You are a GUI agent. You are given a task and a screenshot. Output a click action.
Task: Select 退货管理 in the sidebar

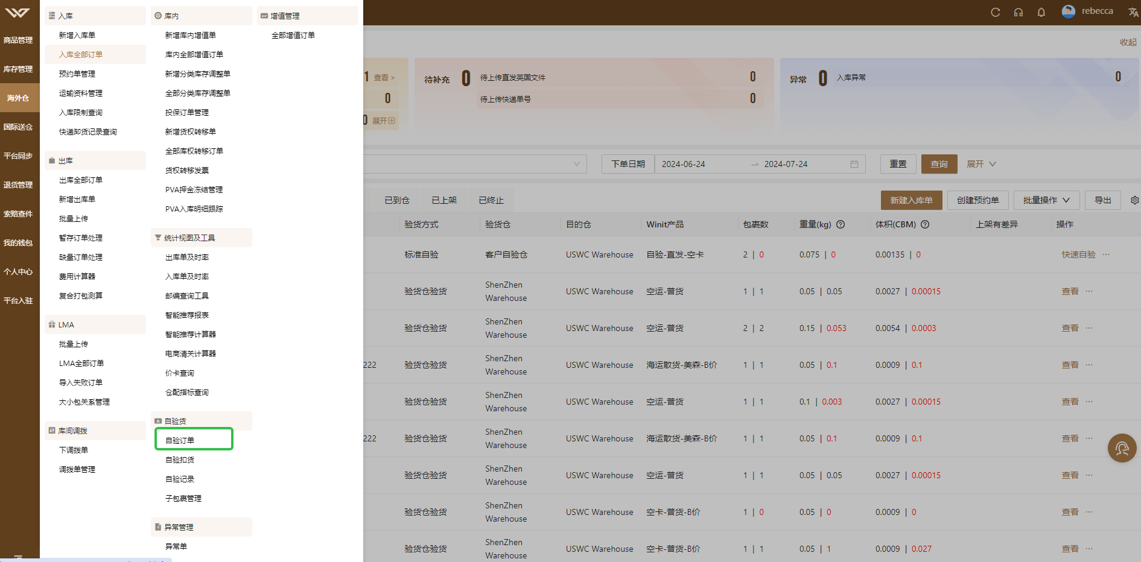click(18, 185)
